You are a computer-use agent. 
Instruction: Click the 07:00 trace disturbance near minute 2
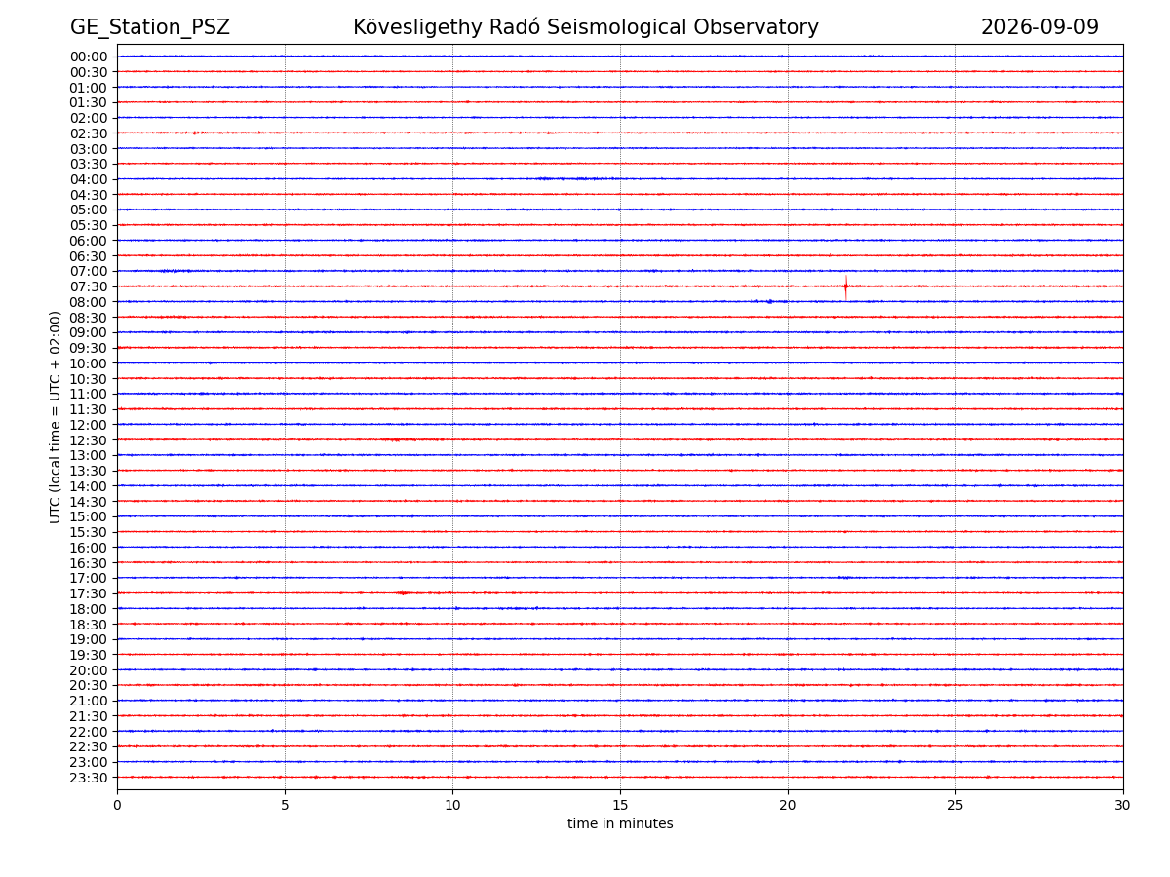(175, 271)
